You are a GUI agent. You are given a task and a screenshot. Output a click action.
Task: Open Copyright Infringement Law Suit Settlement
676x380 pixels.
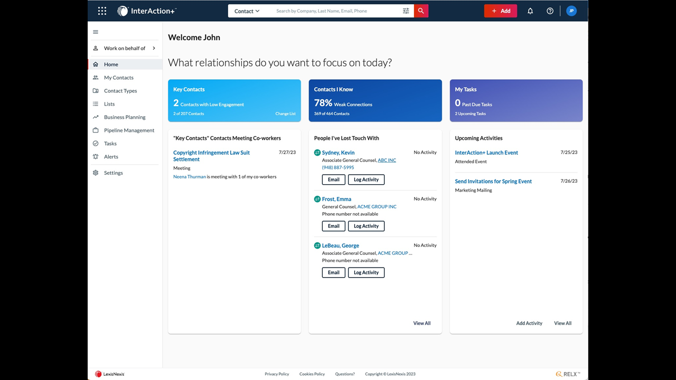click(x=211, y=156)
